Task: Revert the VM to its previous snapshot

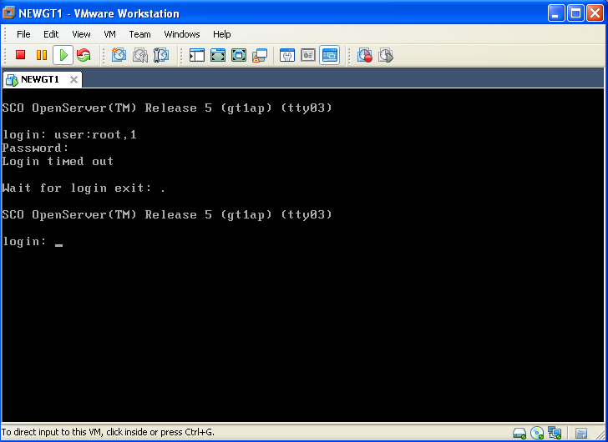Action: point(140,55)
